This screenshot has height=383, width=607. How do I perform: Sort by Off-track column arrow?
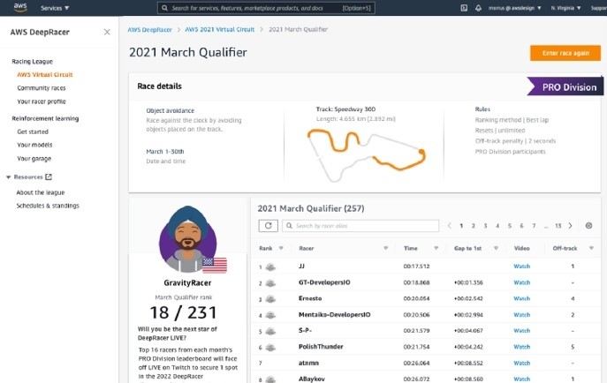(591, 248)
